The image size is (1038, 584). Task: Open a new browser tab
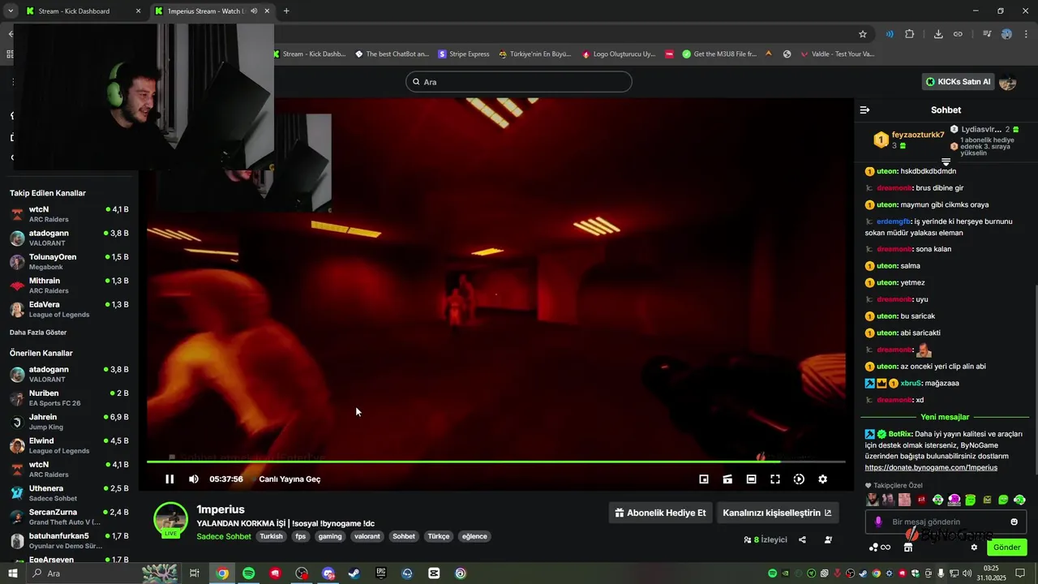tap(286, 11)
